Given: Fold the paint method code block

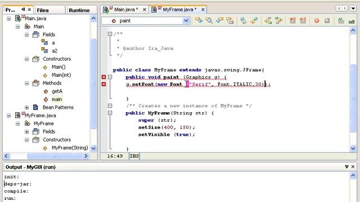Looking at the screenshot, I should 110,77.
